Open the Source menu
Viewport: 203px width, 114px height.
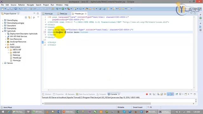[13, 5]
